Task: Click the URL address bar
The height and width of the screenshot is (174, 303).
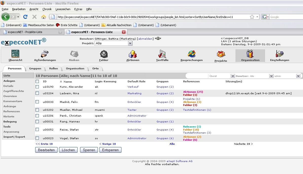Action: pos(153,17)
